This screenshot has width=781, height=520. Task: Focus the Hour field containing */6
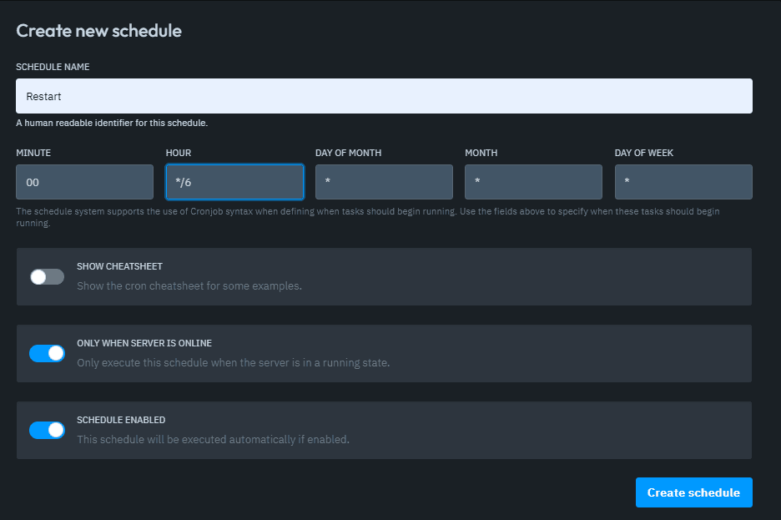(x=234, y=181)
